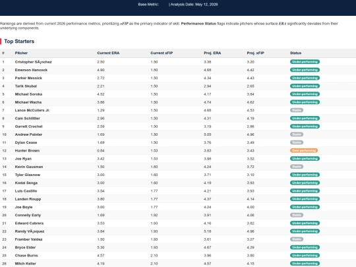Select pitcher name Kodai Senga

(x=26, y=183)
